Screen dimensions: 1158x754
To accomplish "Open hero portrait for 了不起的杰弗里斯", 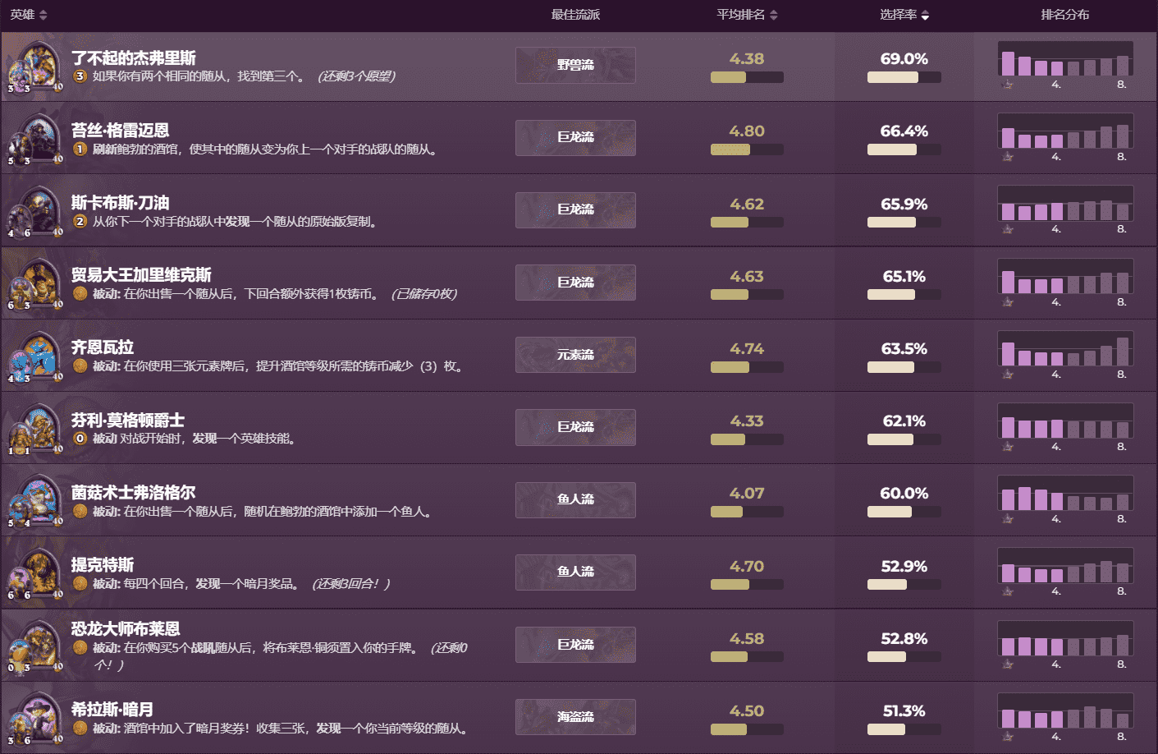I will point(35,67).
